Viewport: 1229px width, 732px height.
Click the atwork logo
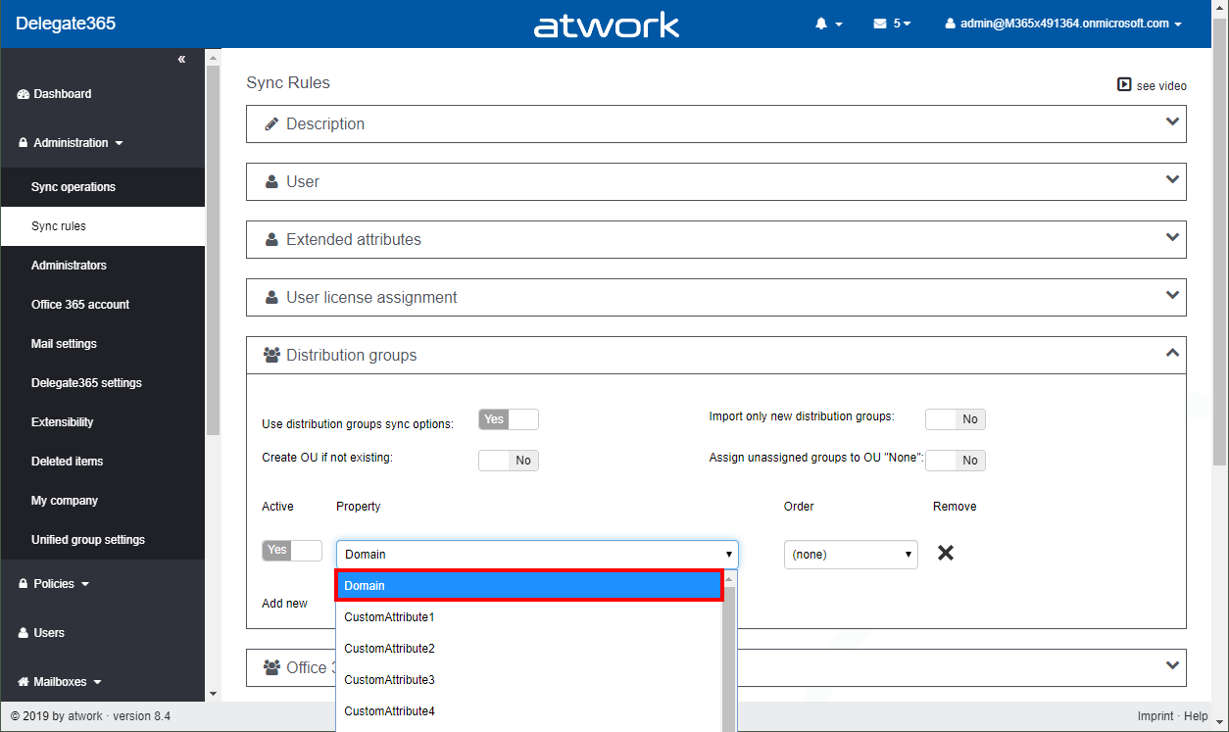pos(607,24)
